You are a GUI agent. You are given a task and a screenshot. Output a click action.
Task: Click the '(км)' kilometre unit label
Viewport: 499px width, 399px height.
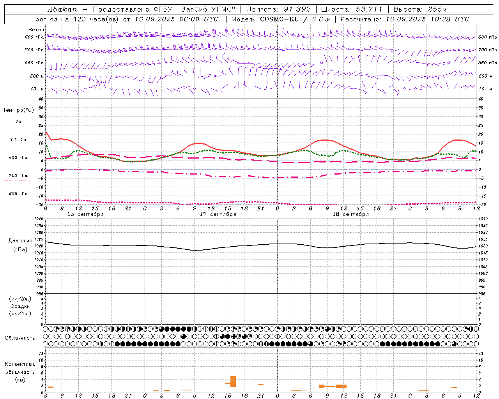20,380
